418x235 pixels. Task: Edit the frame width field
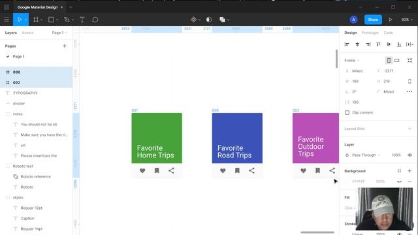tap(358, 81)
